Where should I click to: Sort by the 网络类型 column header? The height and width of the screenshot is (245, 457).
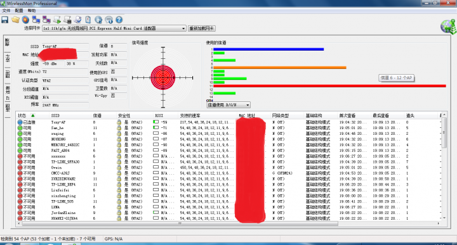(x=281, y=116)
